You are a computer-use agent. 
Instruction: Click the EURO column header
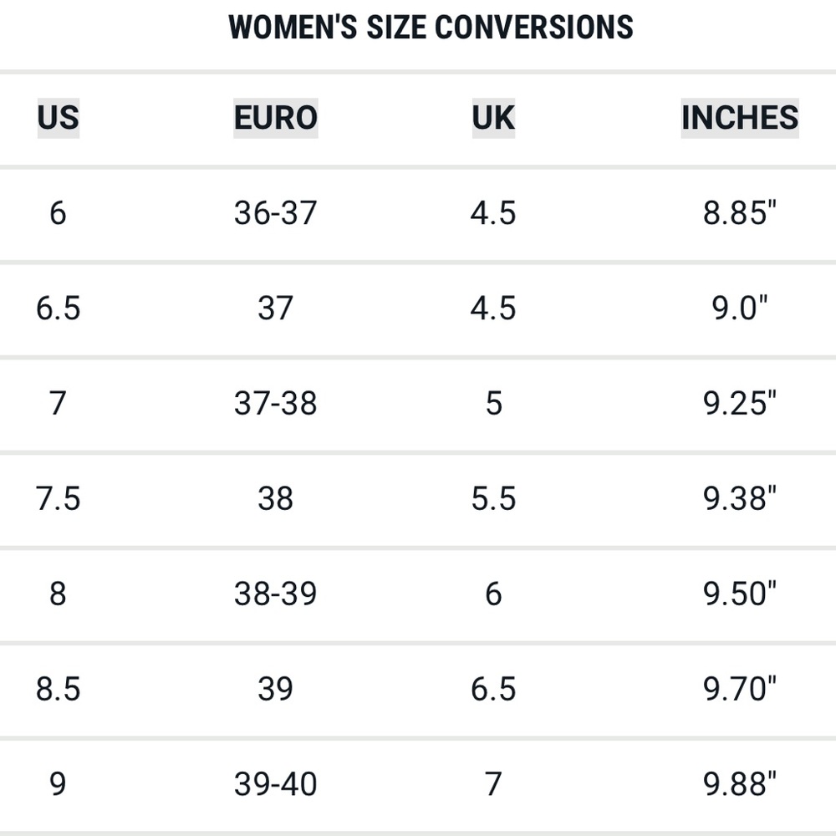point(276,118)
